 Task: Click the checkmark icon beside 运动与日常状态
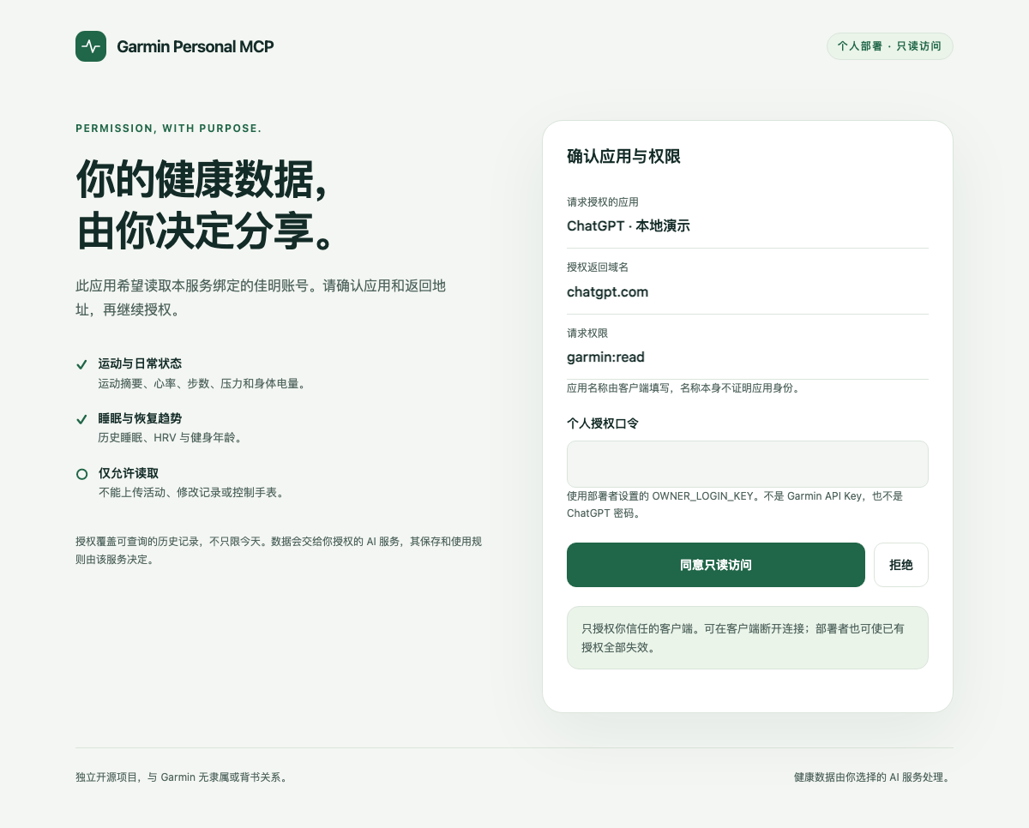click(81, 364)
